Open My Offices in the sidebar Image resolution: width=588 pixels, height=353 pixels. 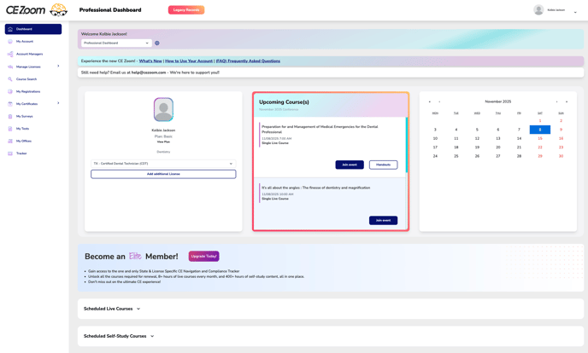(x=24, y=141)
